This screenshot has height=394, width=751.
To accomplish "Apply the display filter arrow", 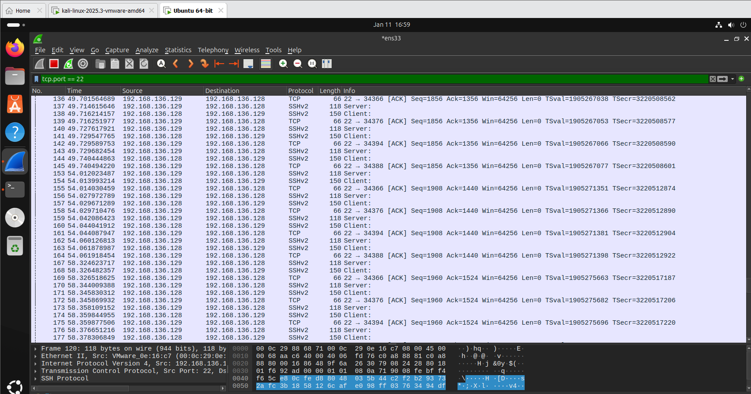I will [722, 79].
